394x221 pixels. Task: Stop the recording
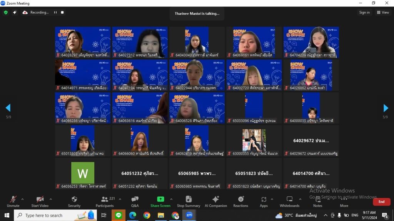coord(62,12)
